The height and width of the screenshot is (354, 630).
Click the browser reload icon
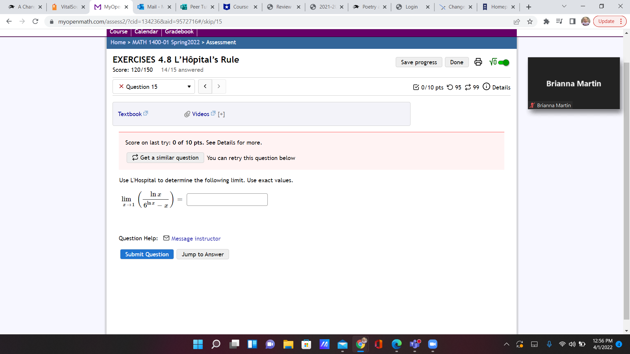click(x=35, y=22)
